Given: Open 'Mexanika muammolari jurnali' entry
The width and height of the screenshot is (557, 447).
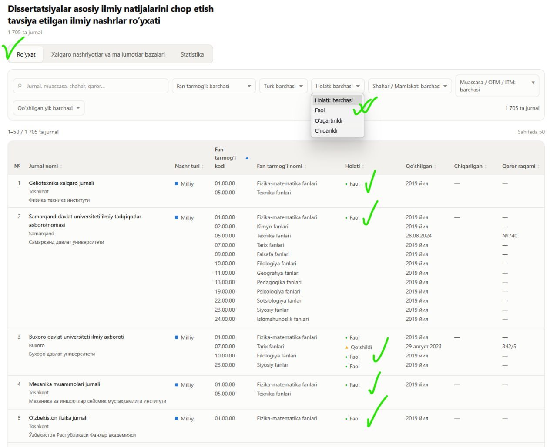Looking at the screenshot, I should click(64, 384).
